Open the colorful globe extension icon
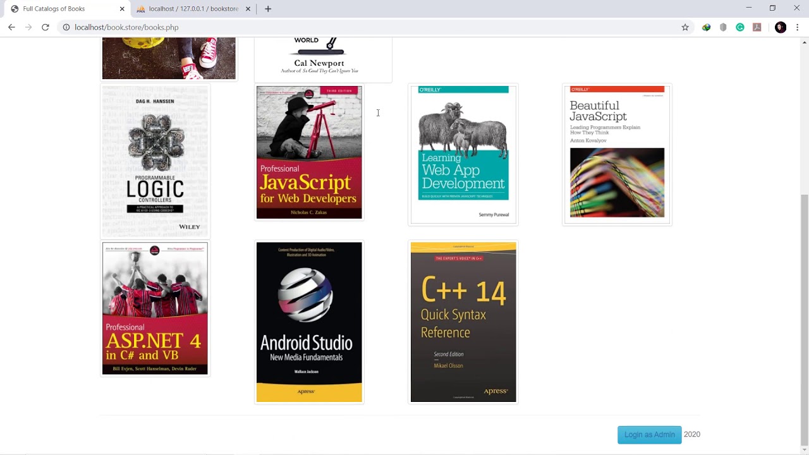This screenshot has width=809, height=455. coord(707,27)
